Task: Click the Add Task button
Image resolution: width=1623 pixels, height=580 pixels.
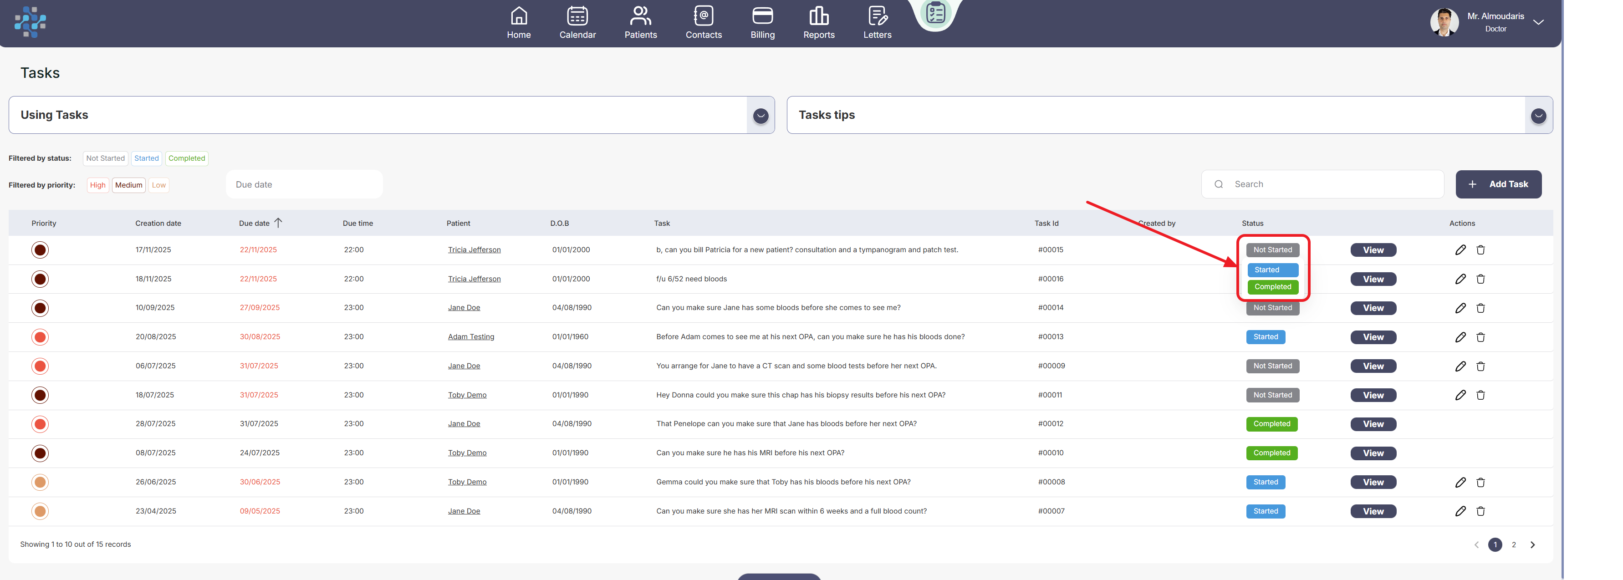Action: coord(1498,184)
